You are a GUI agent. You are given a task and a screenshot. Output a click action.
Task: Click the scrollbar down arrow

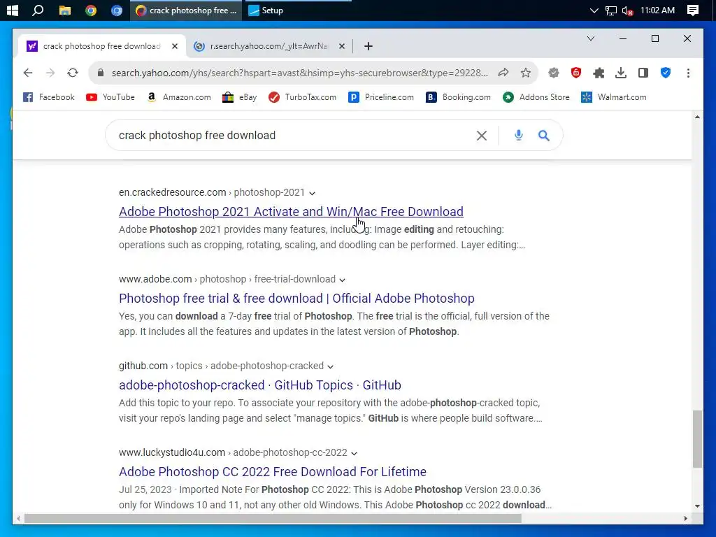point(697,506)
